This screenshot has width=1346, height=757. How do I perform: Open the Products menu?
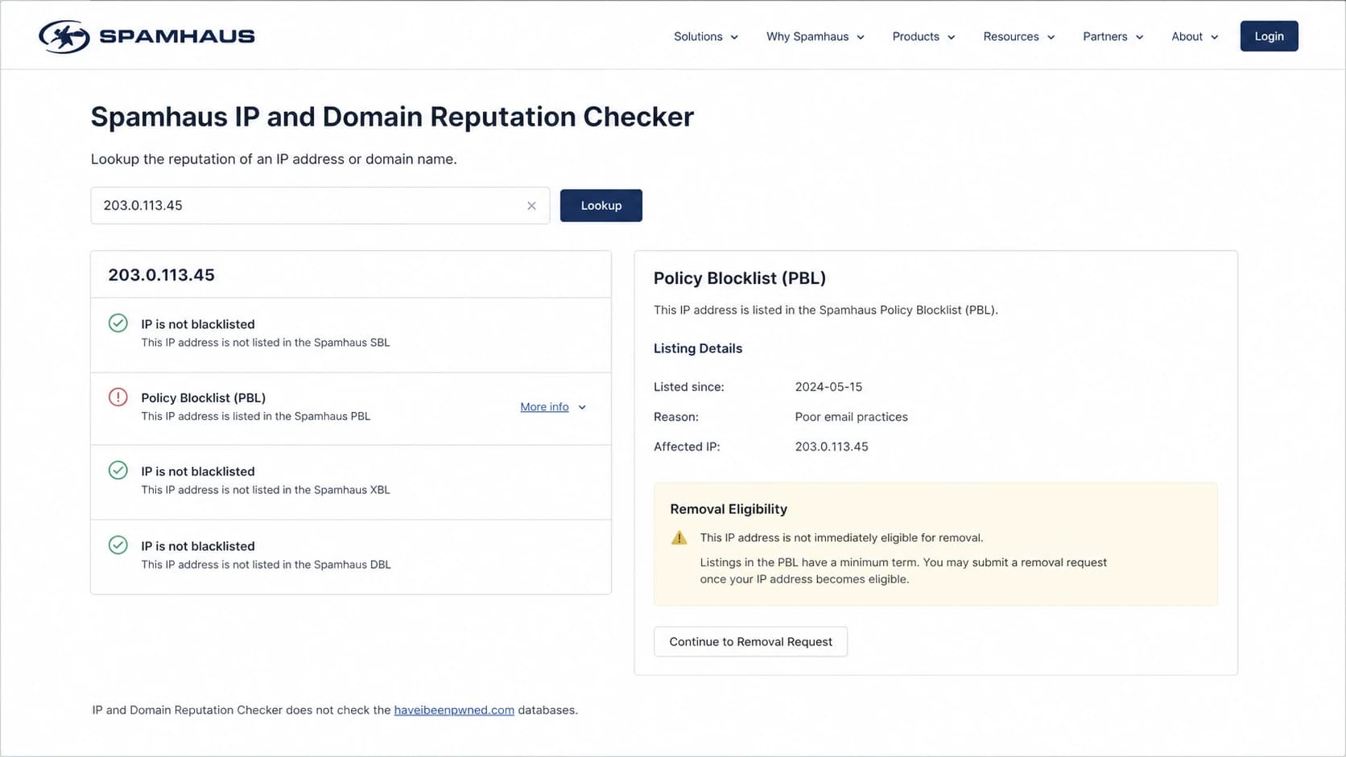(924, 37)
